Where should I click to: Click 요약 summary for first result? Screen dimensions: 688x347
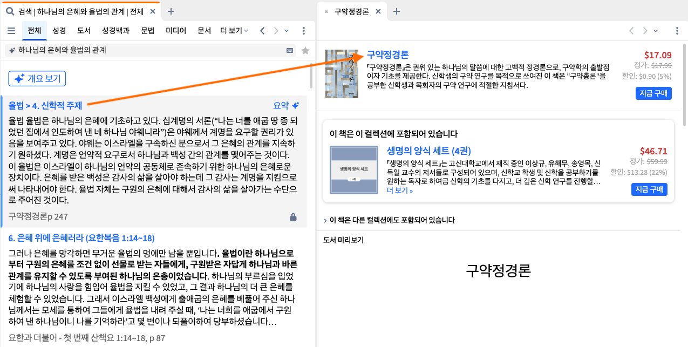(x=286, y=106)
